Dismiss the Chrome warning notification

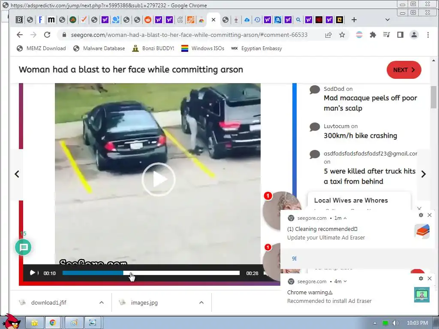click(430, 278)
